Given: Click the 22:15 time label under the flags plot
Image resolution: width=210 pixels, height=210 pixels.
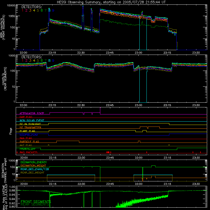Looking at the screenshot, I should (53, 158).
